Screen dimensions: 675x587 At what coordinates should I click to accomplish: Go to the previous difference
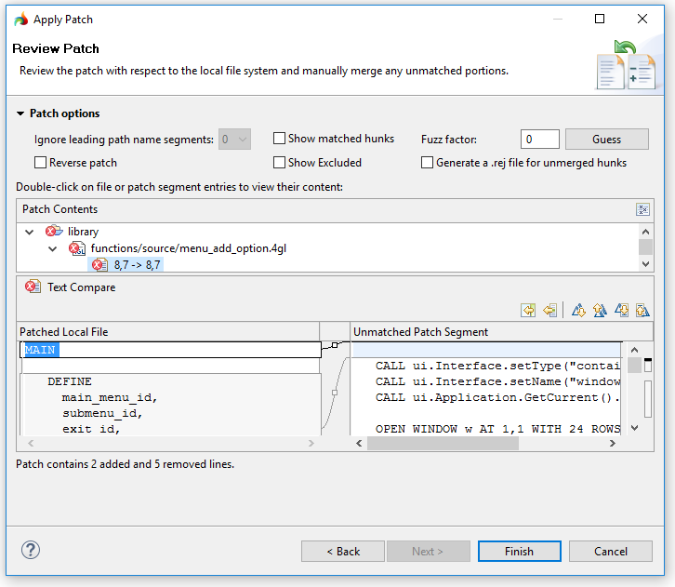600,310
